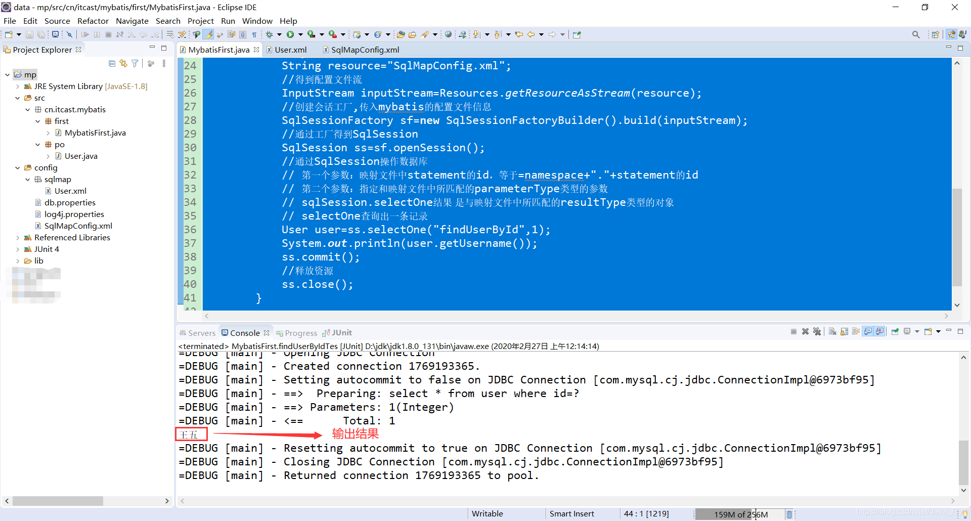The height and width of the screenshot is (521, 971).
Task: Click the Run Garbage Collector trash icon
Action: point(789,514)
